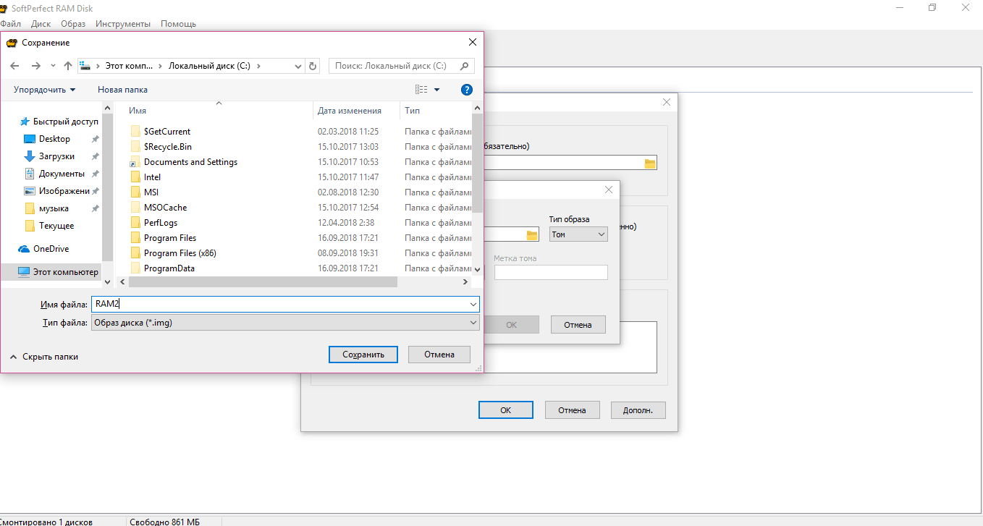
Task: Select the PerfLogs folder
Action: 161,223
